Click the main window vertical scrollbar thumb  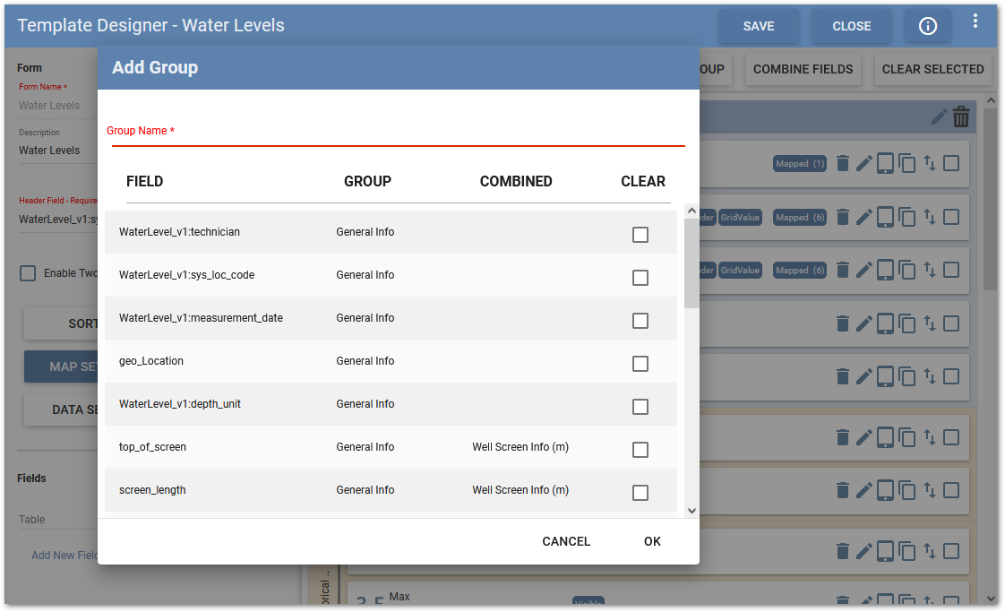991,199
